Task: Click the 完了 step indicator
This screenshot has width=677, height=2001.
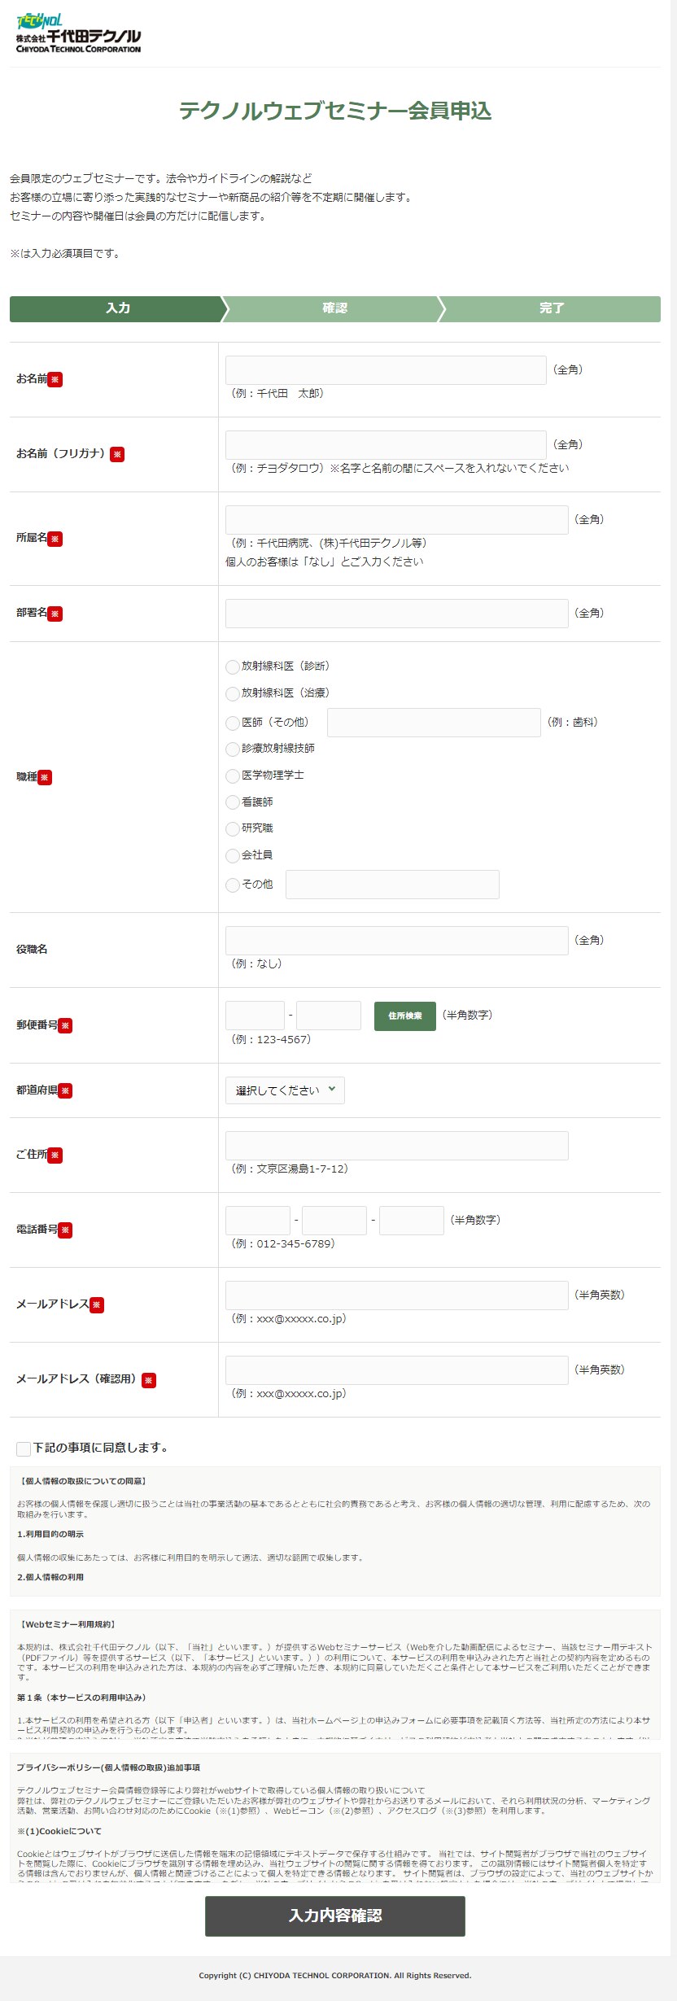Action: (x=552, y=308)
